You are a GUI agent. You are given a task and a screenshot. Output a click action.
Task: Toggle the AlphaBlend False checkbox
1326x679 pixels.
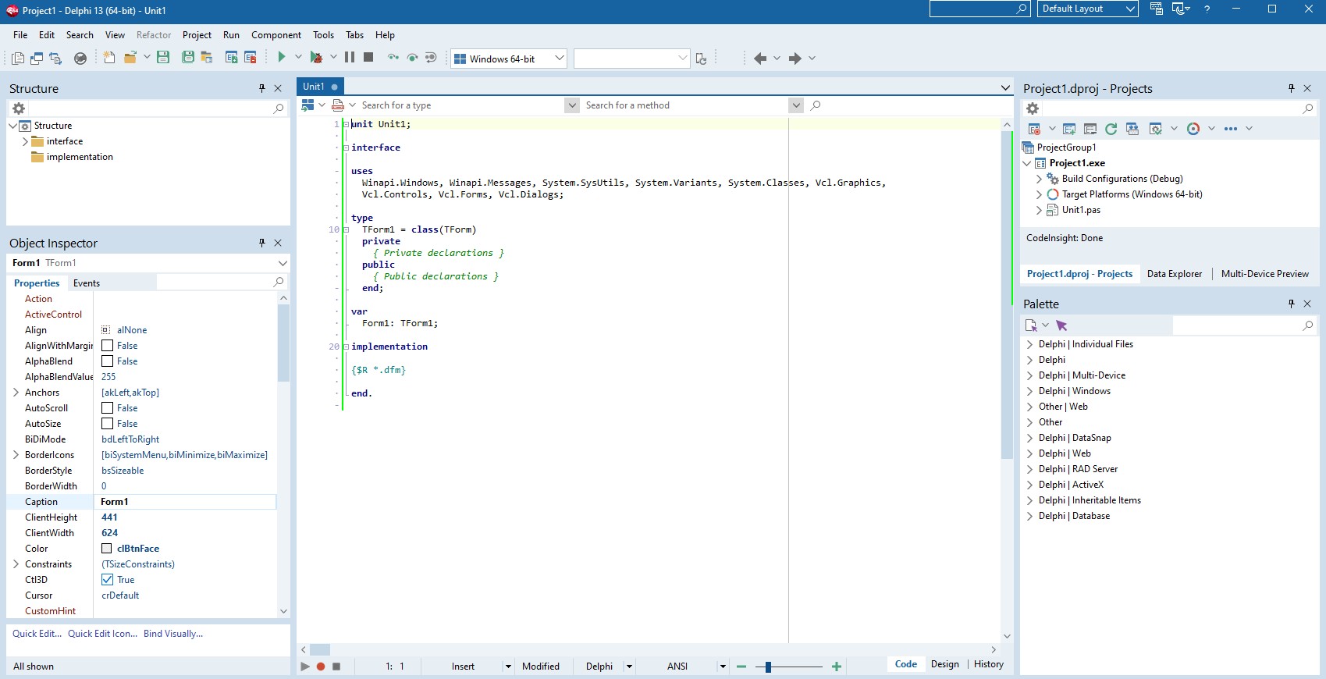108,361
